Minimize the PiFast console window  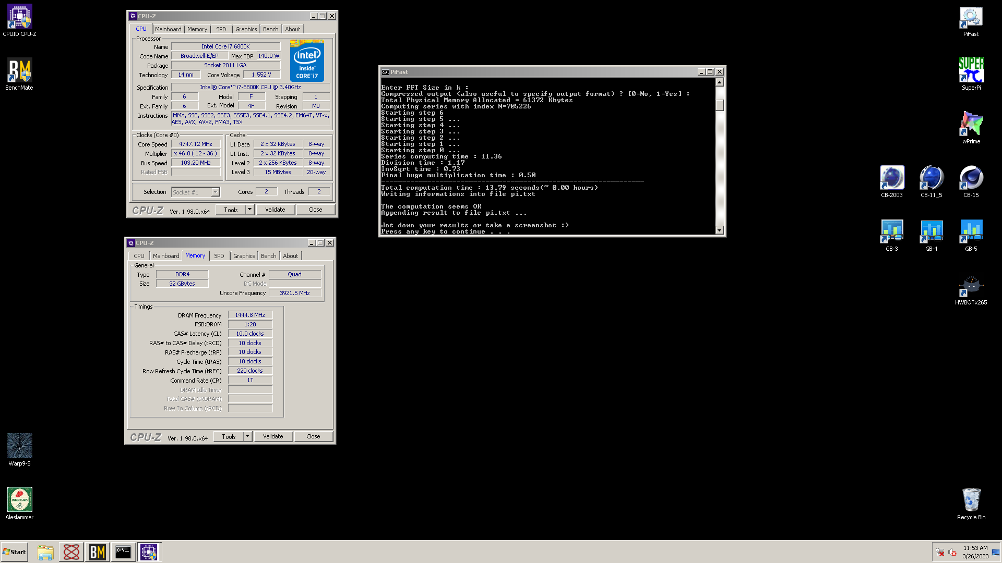click(701, 72)
